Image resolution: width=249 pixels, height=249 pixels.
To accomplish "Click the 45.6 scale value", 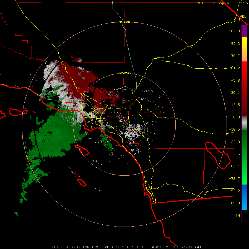I will (235, 80).
